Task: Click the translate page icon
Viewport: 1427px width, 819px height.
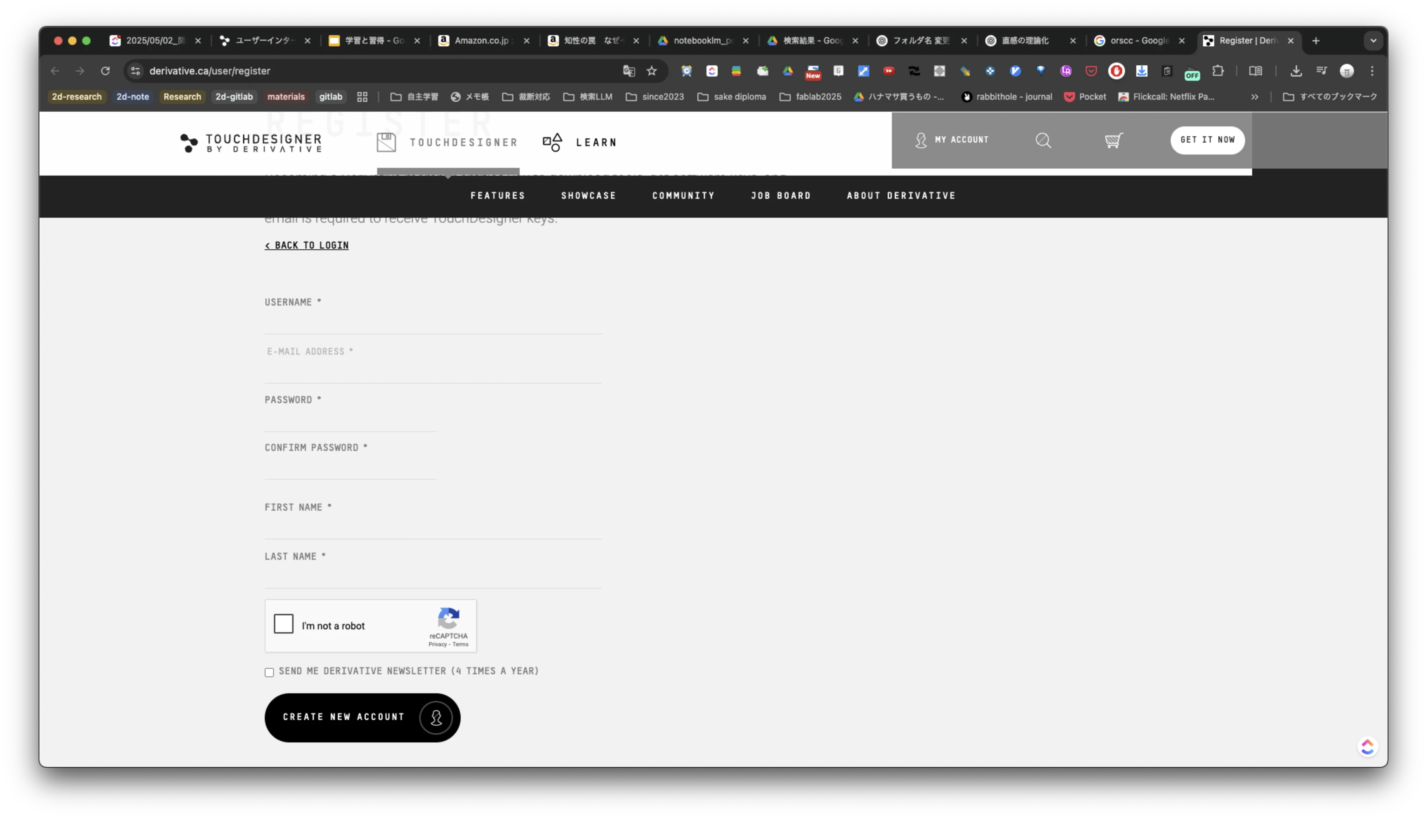Action: tap(629, 71)
